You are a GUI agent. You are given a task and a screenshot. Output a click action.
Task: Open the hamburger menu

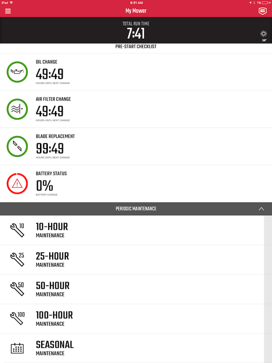point(8,11)
